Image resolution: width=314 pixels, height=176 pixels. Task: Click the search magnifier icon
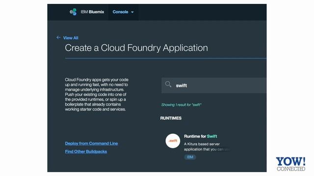point(168,85)
